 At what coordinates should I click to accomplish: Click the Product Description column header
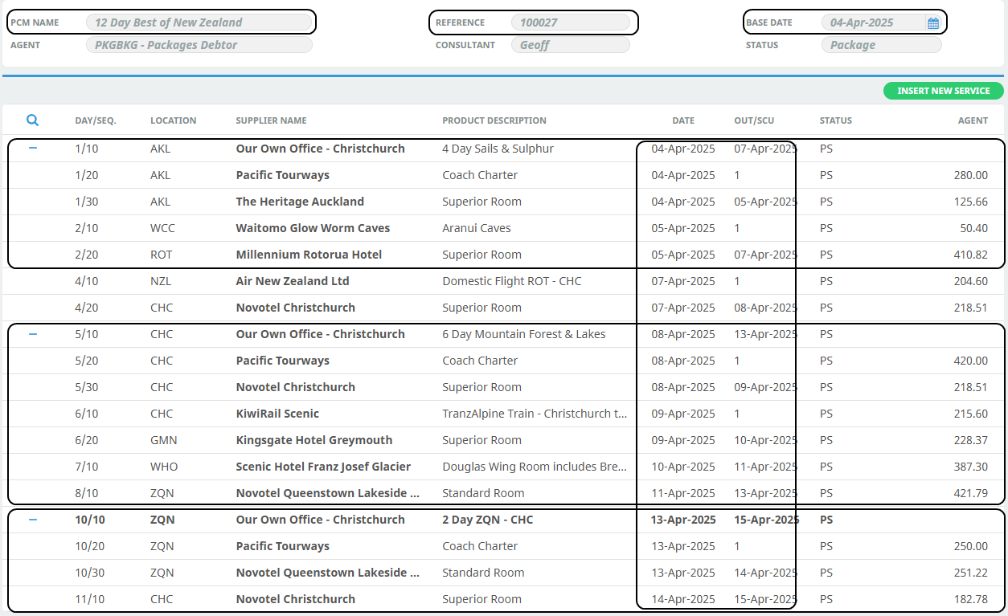[494, 120]
